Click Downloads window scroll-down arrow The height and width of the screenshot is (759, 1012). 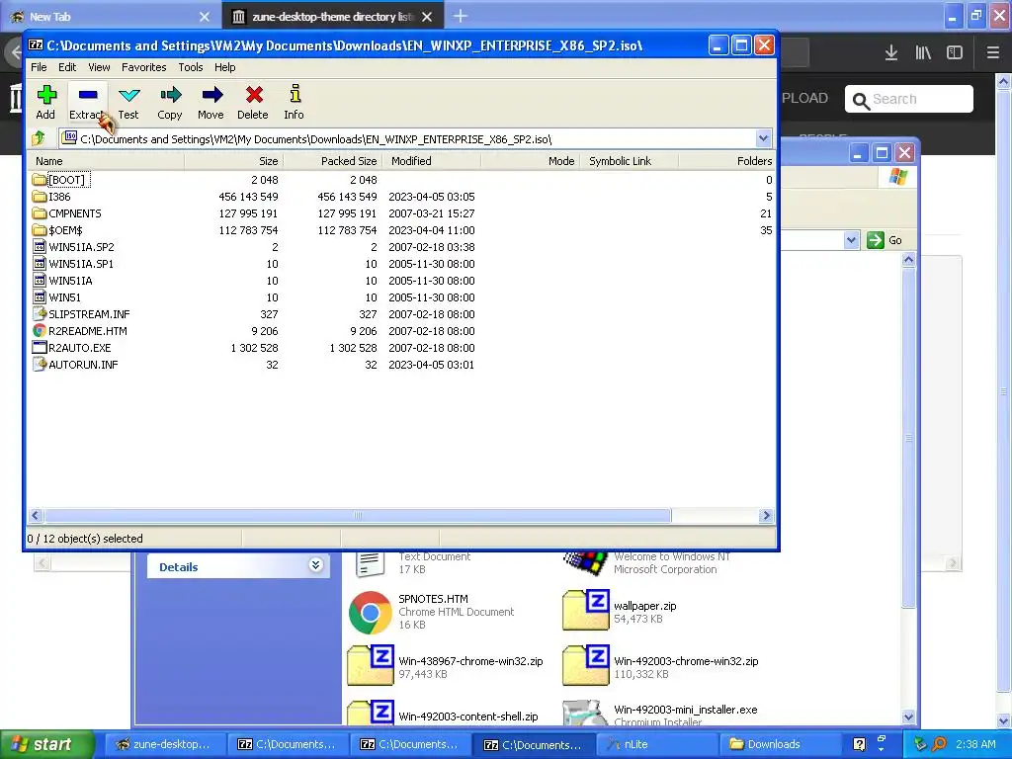[909, 717]
